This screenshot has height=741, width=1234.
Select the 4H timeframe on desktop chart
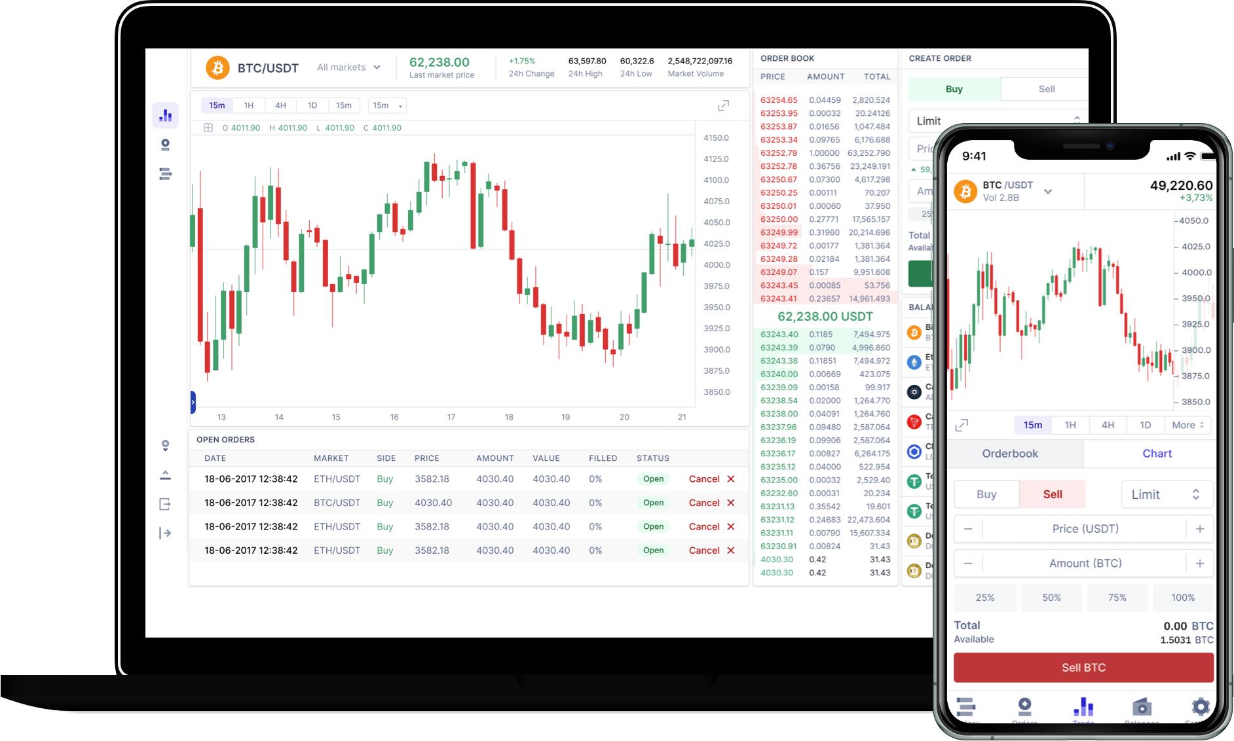[x=280, y=105]
